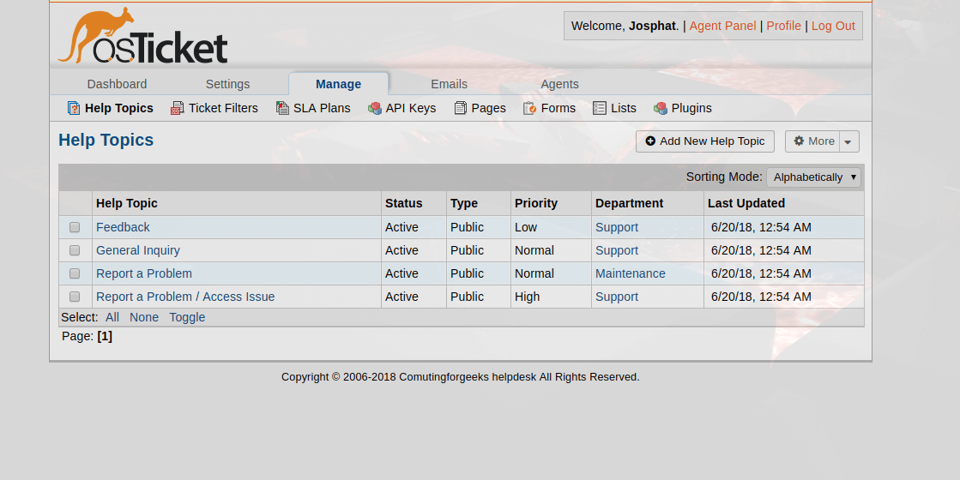Screen dimensions: 960x480
Task: Open the Forms clipboard icon
Action: 529,108
